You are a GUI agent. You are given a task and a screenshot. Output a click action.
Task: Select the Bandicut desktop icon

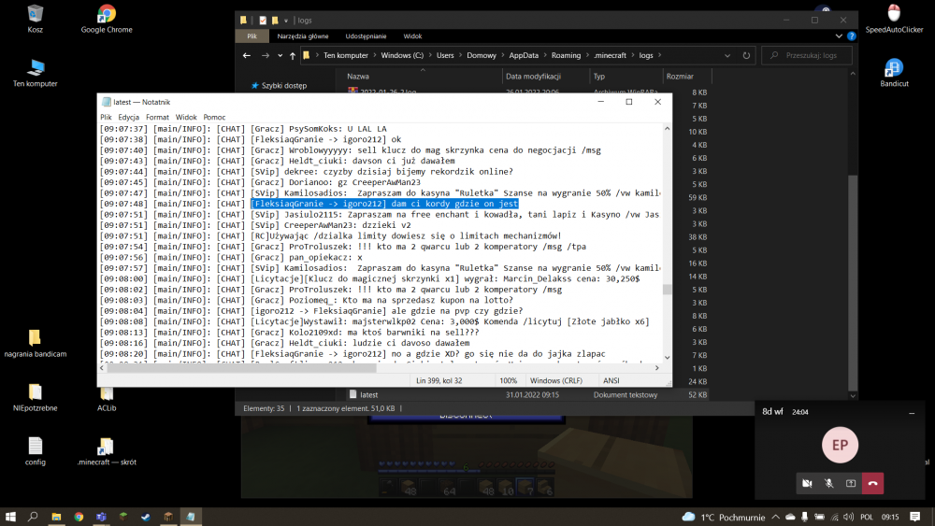[x=893, y=68]
